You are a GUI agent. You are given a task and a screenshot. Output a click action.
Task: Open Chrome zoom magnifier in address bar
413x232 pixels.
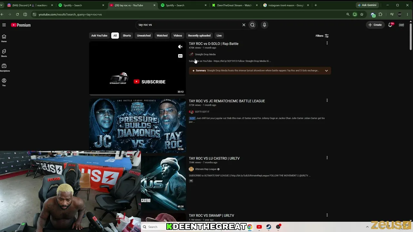(x=348, y=15)
